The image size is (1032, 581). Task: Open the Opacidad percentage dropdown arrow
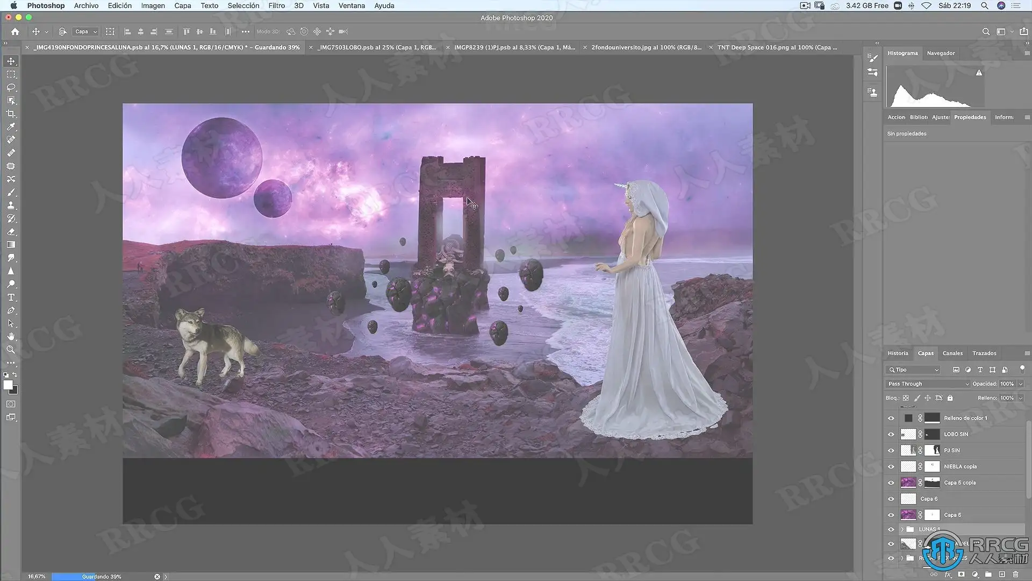(1021, 384)
